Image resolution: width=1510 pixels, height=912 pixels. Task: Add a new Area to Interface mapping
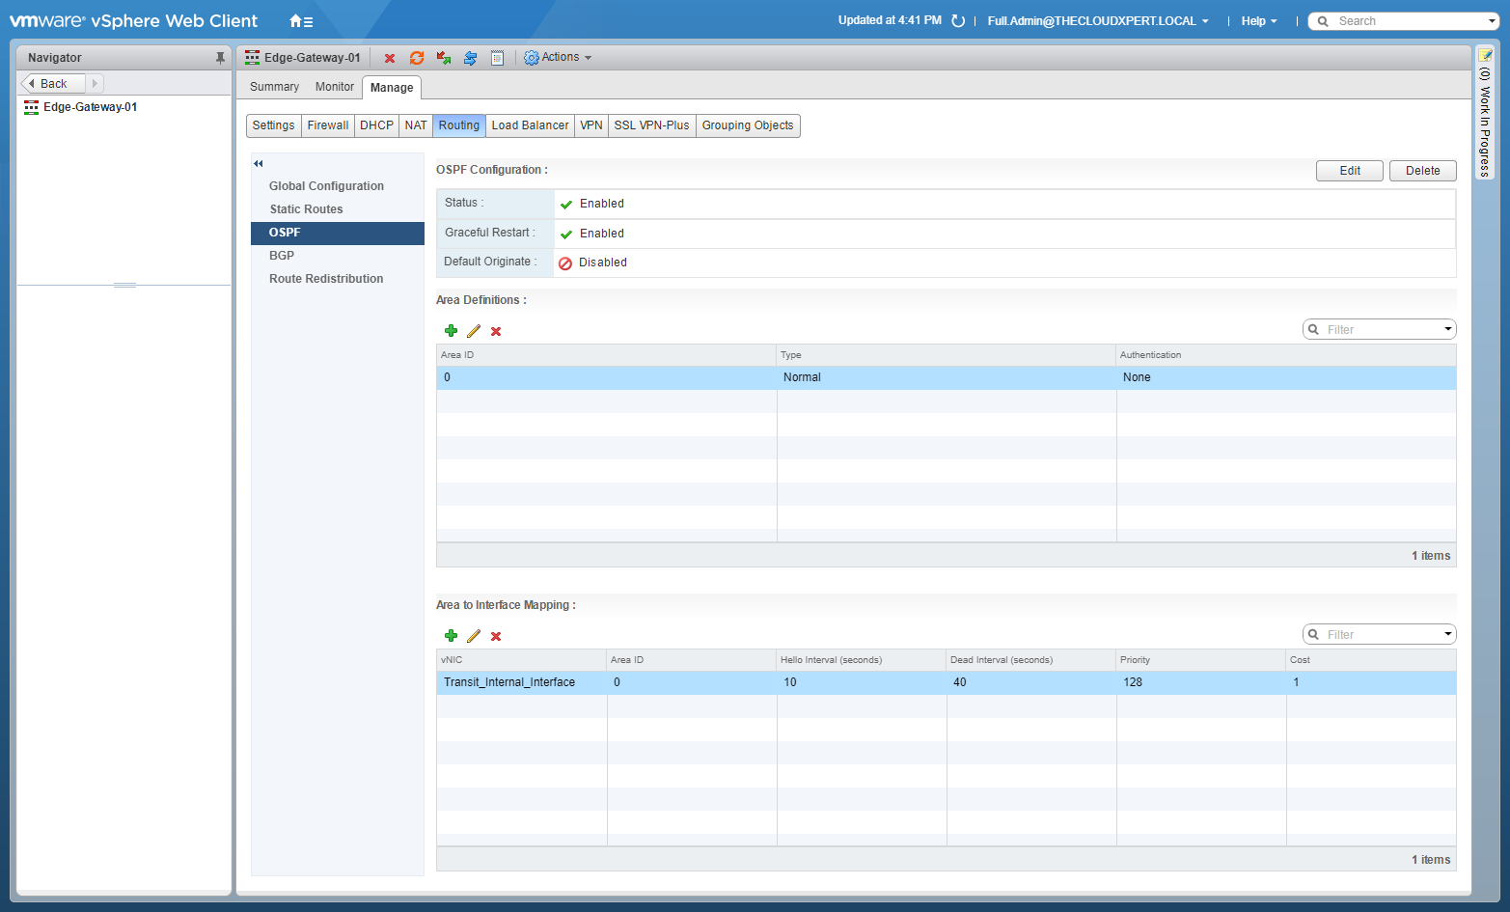click(451, 636)
